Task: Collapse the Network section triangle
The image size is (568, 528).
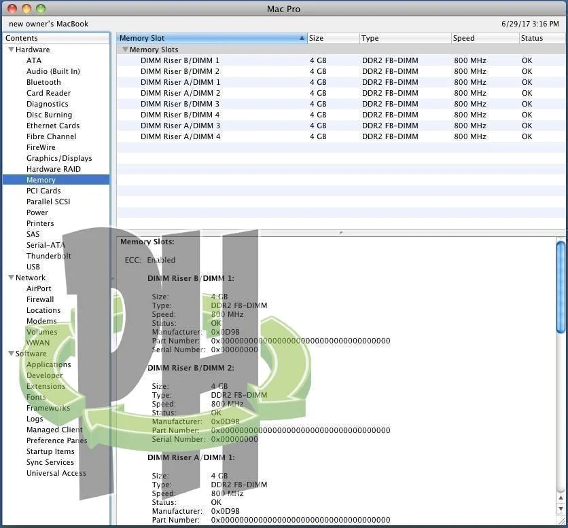Action: coord(11,278)
